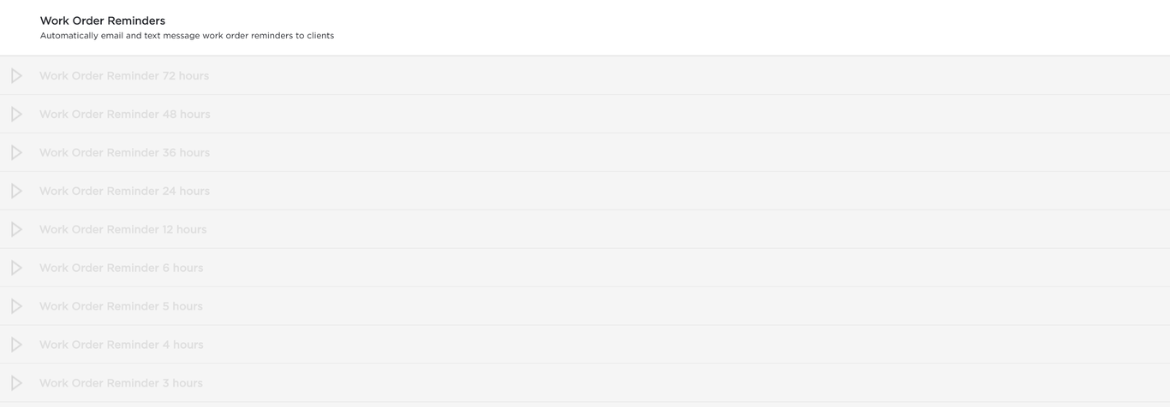Click the Work Order Reminder 4 hours label
This screenshot has height=407, width=1170.
(122, 345)
